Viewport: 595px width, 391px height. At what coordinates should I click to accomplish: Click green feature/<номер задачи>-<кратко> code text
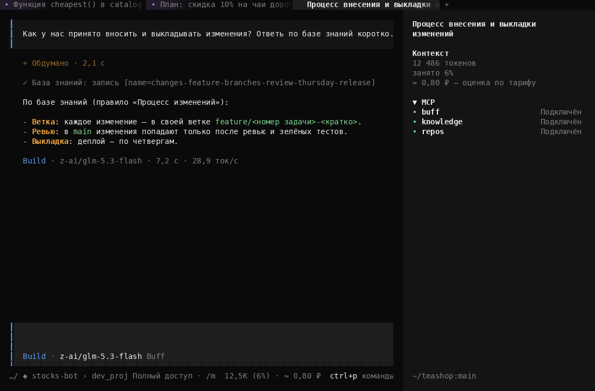click(286, 122)
